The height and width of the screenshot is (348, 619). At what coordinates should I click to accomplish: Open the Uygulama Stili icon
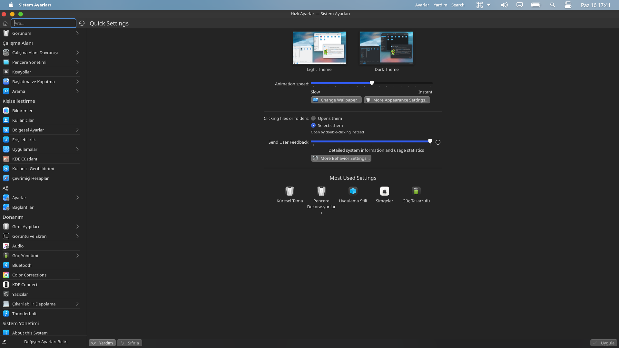(x=353, y=191)
